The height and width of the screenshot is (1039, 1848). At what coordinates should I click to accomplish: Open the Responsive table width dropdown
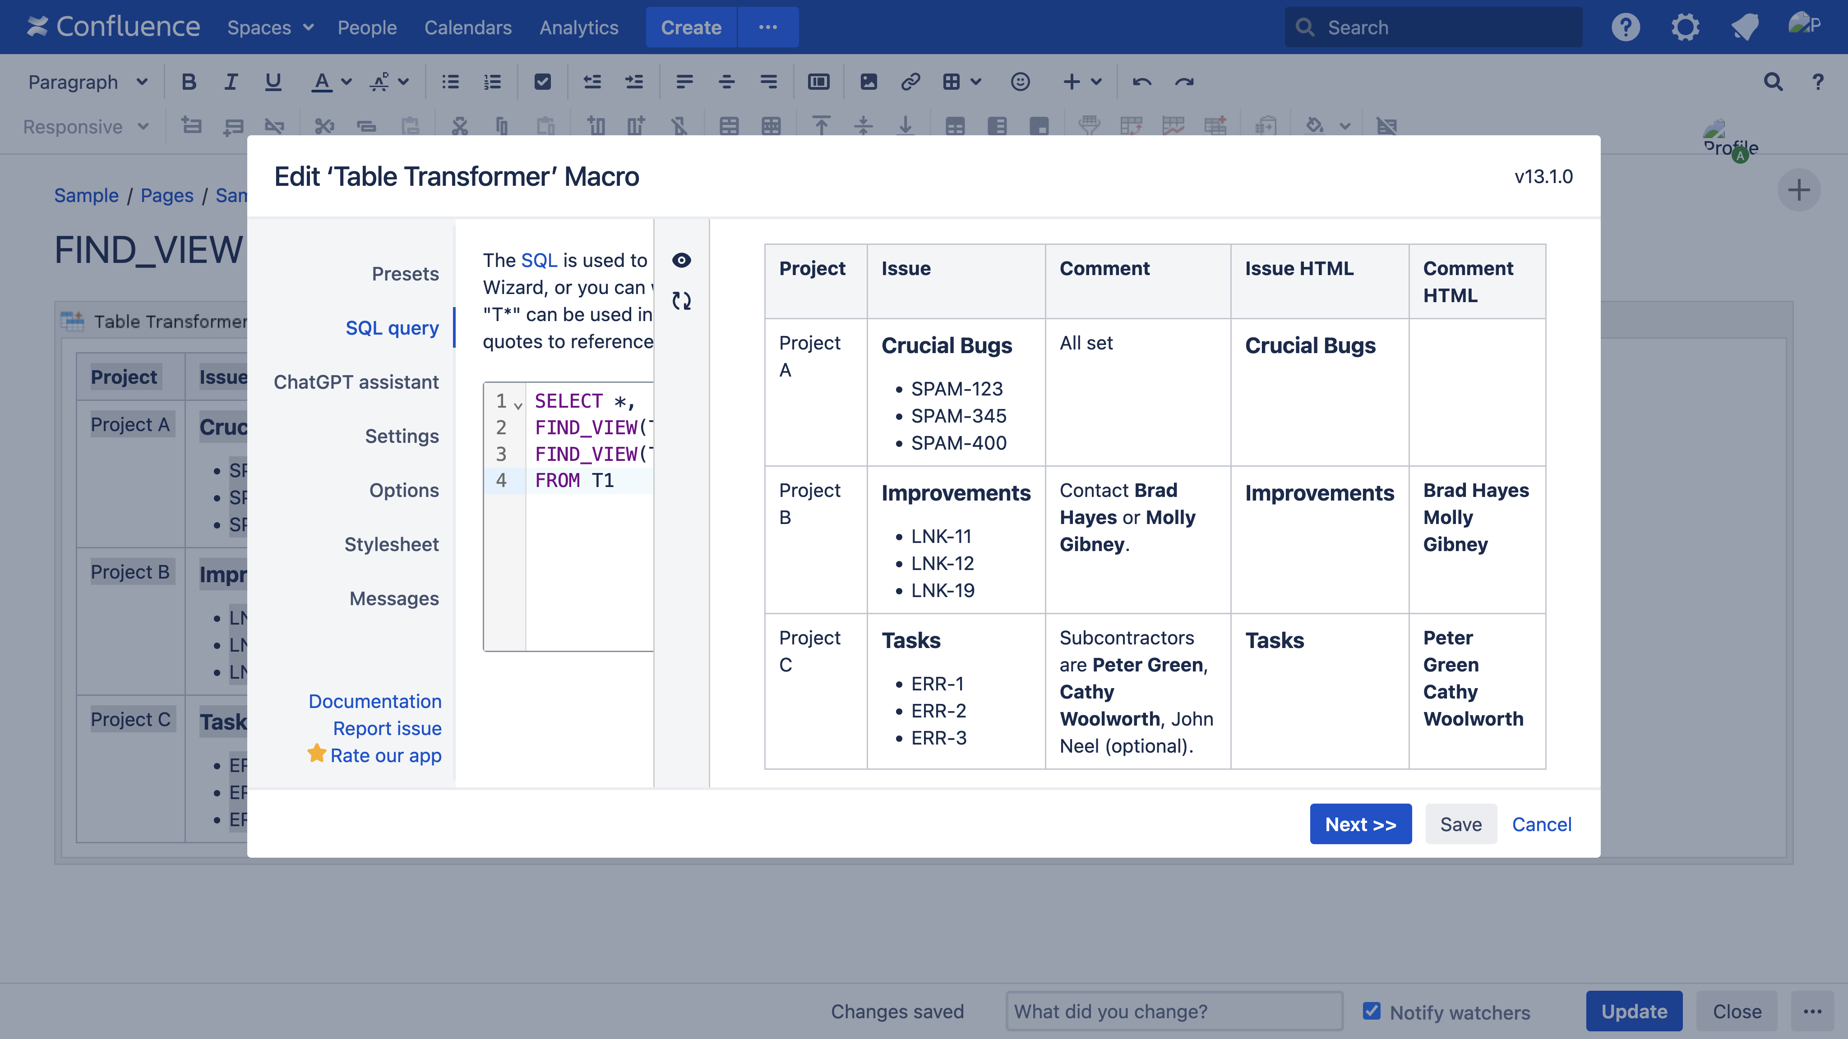click(x=85, y=127)
